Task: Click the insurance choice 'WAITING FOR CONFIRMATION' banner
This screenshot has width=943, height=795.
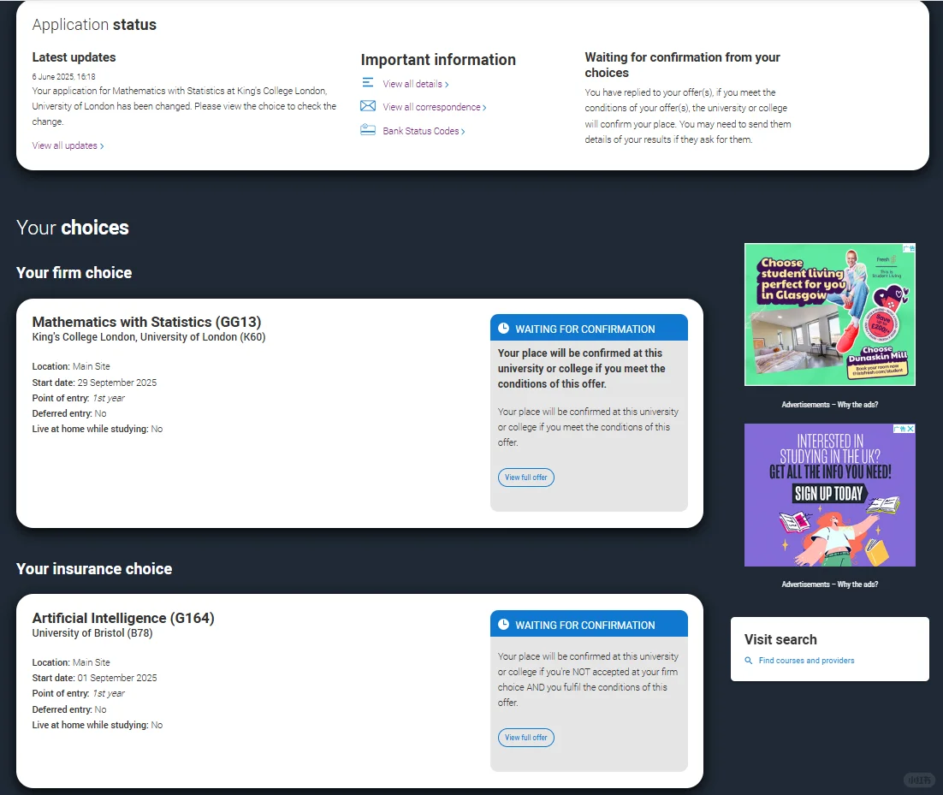Action: (589, 625)
